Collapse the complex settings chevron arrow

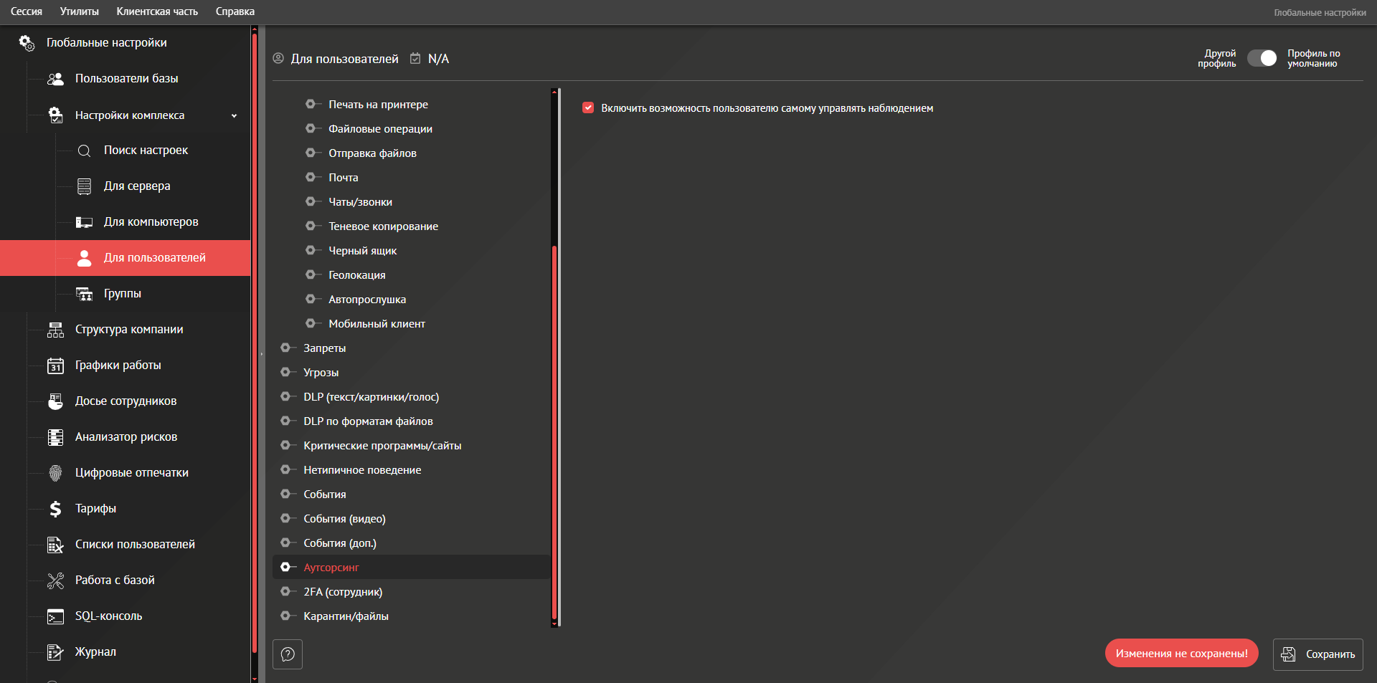click(x=234, y=115)
